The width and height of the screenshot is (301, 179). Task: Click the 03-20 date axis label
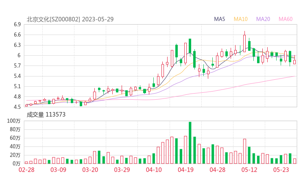[90, 170]
